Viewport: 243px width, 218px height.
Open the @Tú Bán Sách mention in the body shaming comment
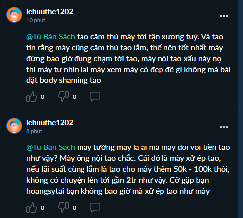[51, 37]
